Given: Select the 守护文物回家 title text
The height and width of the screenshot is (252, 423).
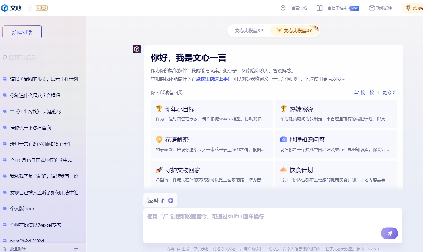Looking at the screenshot, I should pyautogui.click(x=183, y=170).
